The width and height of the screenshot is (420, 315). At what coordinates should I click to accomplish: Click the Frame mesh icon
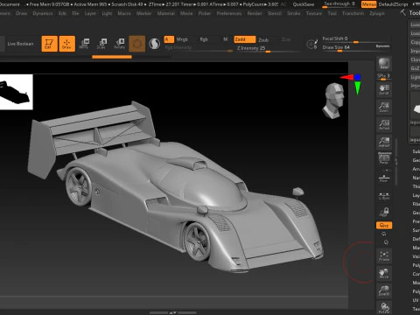tap(384, 255)
